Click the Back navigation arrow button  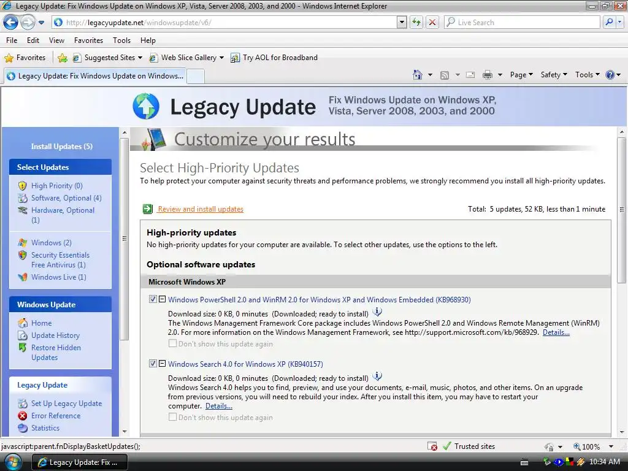[x=11, y=23]
